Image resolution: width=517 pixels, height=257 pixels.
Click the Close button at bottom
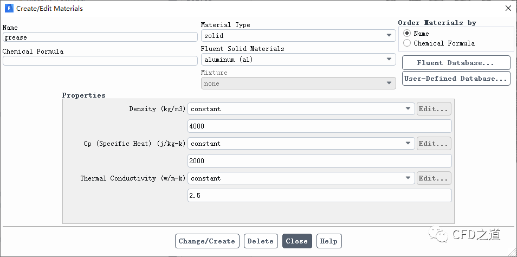point(297,241)
